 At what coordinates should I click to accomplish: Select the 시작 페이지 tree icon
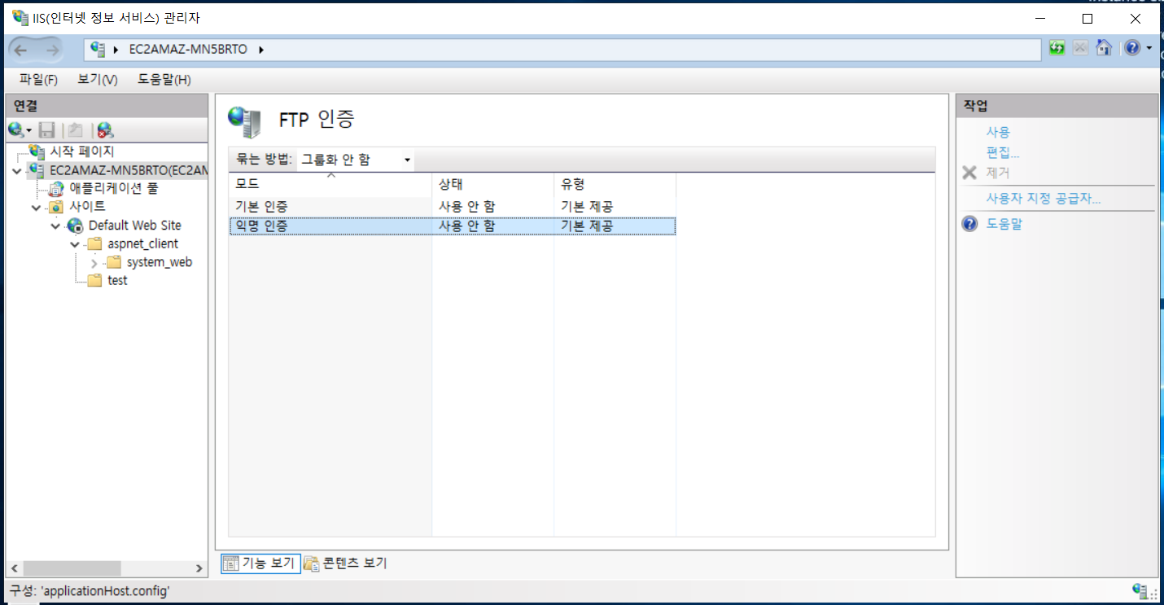coord(37,151)
